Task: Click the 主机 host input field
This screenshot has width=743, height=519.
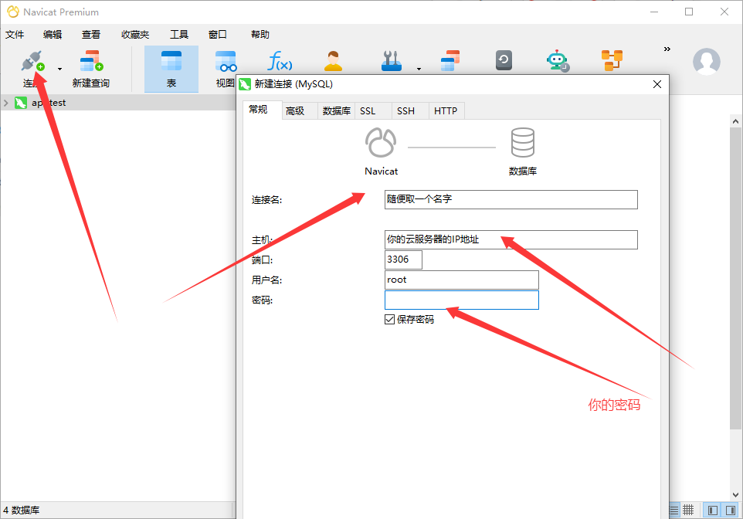Action: (511, 240)
